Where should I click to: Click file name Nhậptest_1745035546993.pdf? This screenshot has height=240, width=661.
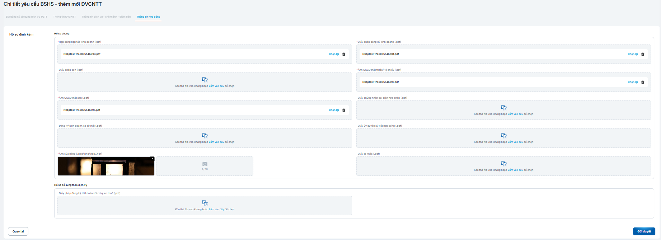coord(82,54)
